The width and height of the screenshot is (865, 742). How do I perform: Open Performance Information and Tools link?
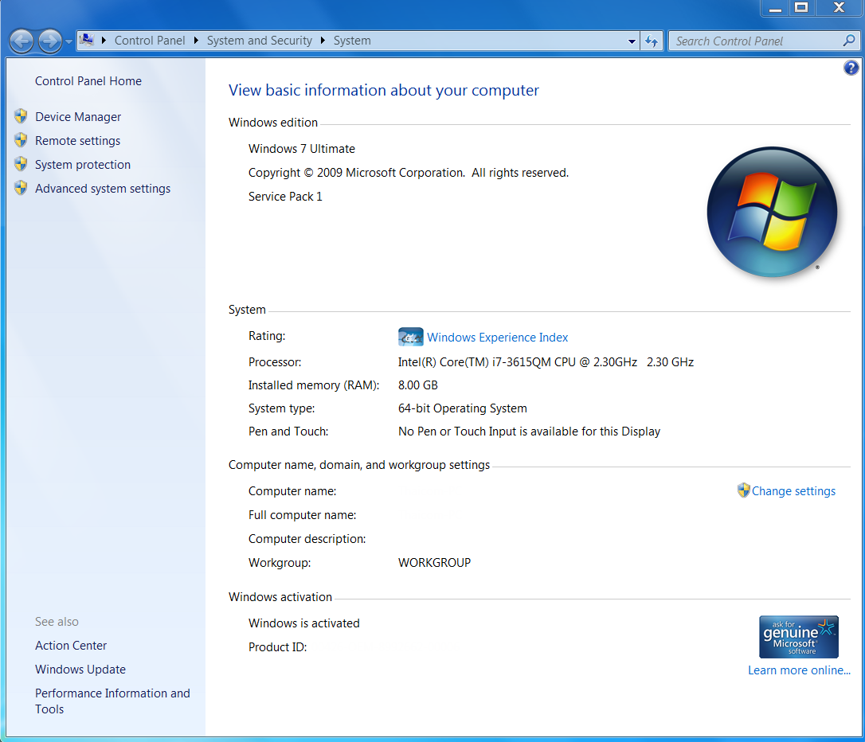click(112, 701)
